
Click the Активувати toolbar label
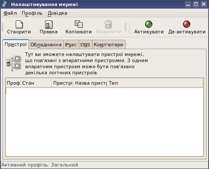pyautogui.click(x=149, y=32)
